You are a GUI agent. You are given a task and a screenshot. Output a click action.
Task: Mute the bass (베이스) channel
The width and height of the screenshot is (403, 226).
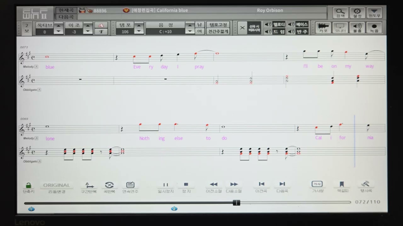pyautogui.click(x=298, y=24)
